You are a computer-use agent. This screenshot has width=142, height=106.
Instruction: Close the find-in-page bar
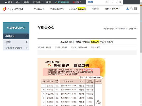coord(120,2)
